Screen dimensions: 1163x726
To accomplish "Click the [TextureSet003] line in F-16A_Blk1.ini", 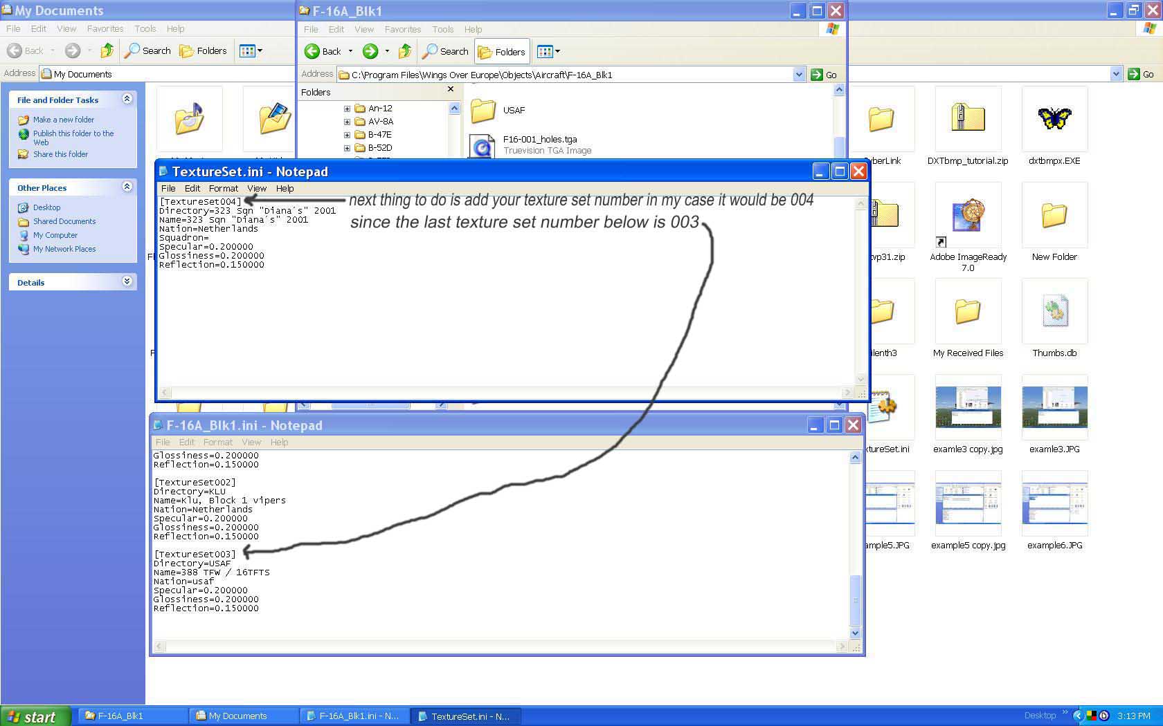I will 195,555.
